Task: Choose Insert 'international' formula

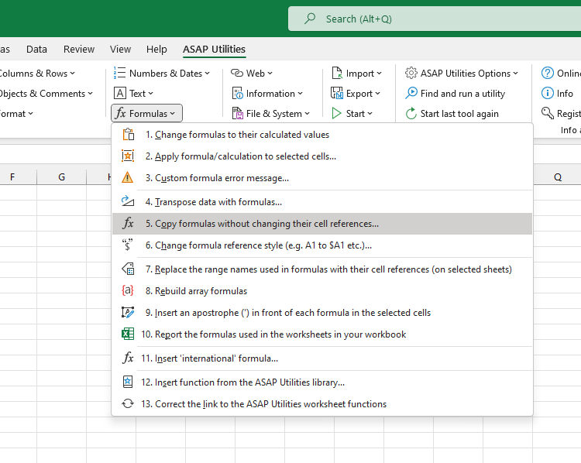Action: pyautogui.click(x=322, y=358)
